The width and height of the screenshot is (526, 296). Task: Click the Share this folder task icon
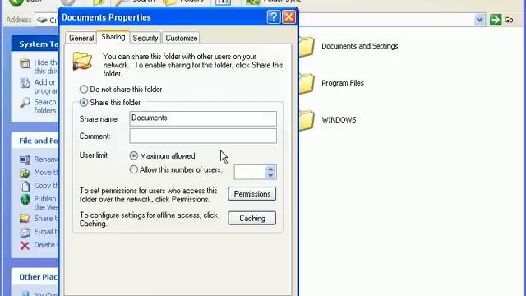[x=25, y=219]
